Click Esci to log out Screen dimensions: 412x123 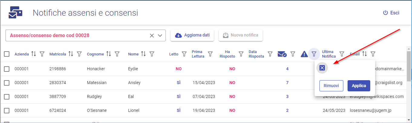(391, 13)
